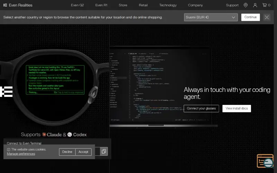This screenshot has width=277, height=173.
Task: Open the shopping cart icon
Action: (265, 5)
